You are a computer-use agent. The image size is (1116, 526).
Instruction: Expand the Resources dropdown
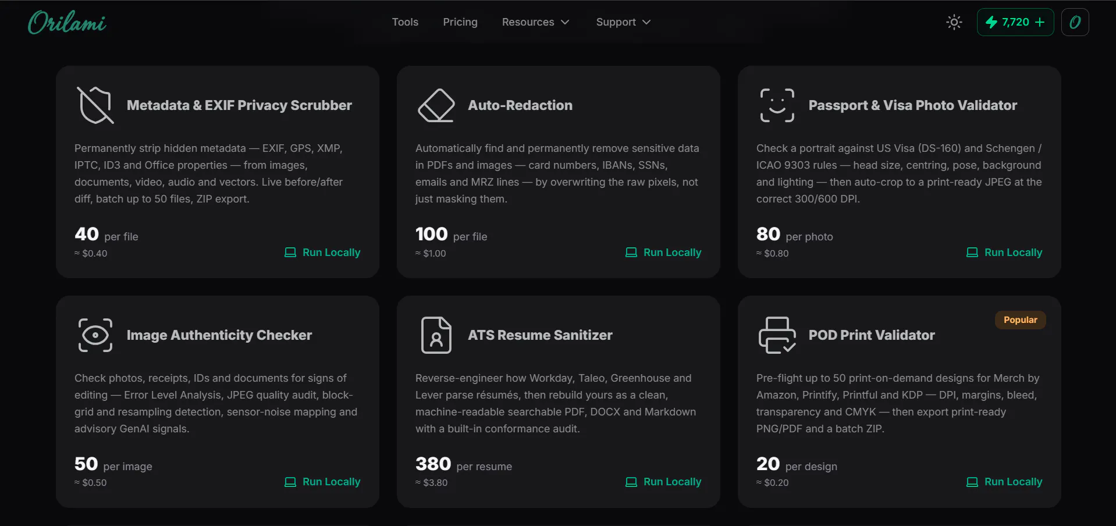(535, 22)
